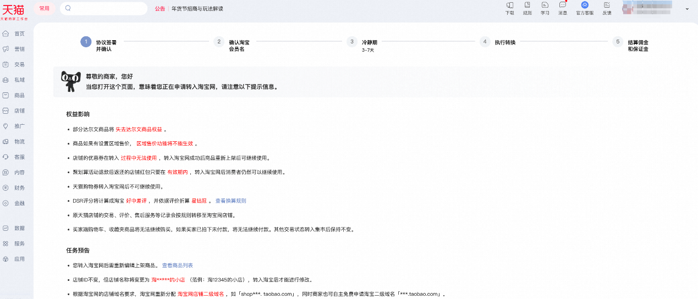Image resolution: width=698 pixels, height=299 pixels.
Task: Click red text 有效期内
Action: pos(178,172)
